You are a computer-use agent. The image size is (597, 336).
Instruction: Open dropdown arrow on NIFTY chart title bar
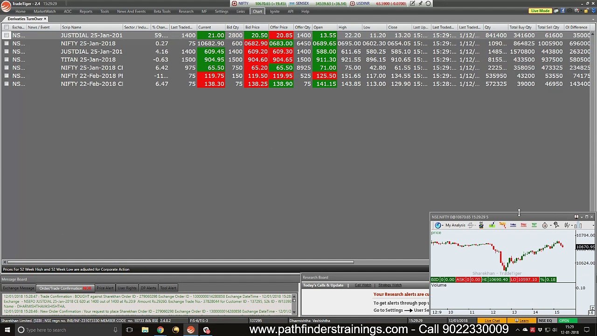tap(582, 217)
